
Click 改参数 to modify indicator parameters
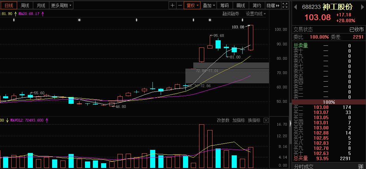pos(223,120)
